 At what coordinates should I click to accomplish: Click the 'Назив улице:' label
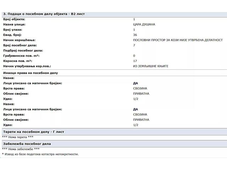pos(14,24)
